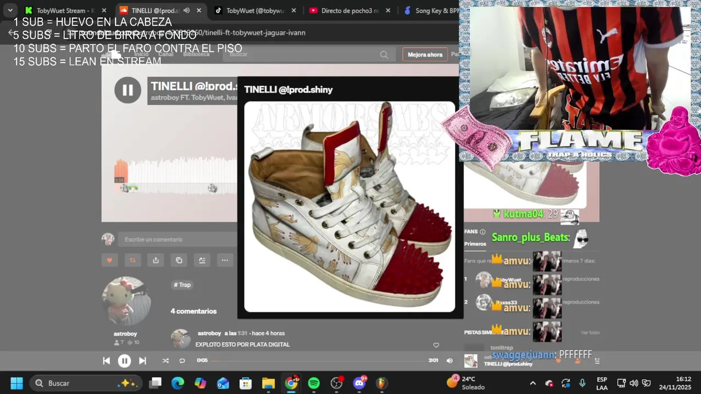Mute the volume in the bottom player bar
This screenshot has height=394, width=701.
click(x=450, y=361)
